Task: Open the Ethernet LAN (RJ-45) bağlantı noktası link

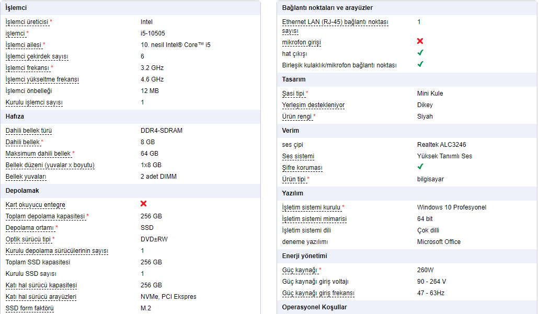Action: 335,27
